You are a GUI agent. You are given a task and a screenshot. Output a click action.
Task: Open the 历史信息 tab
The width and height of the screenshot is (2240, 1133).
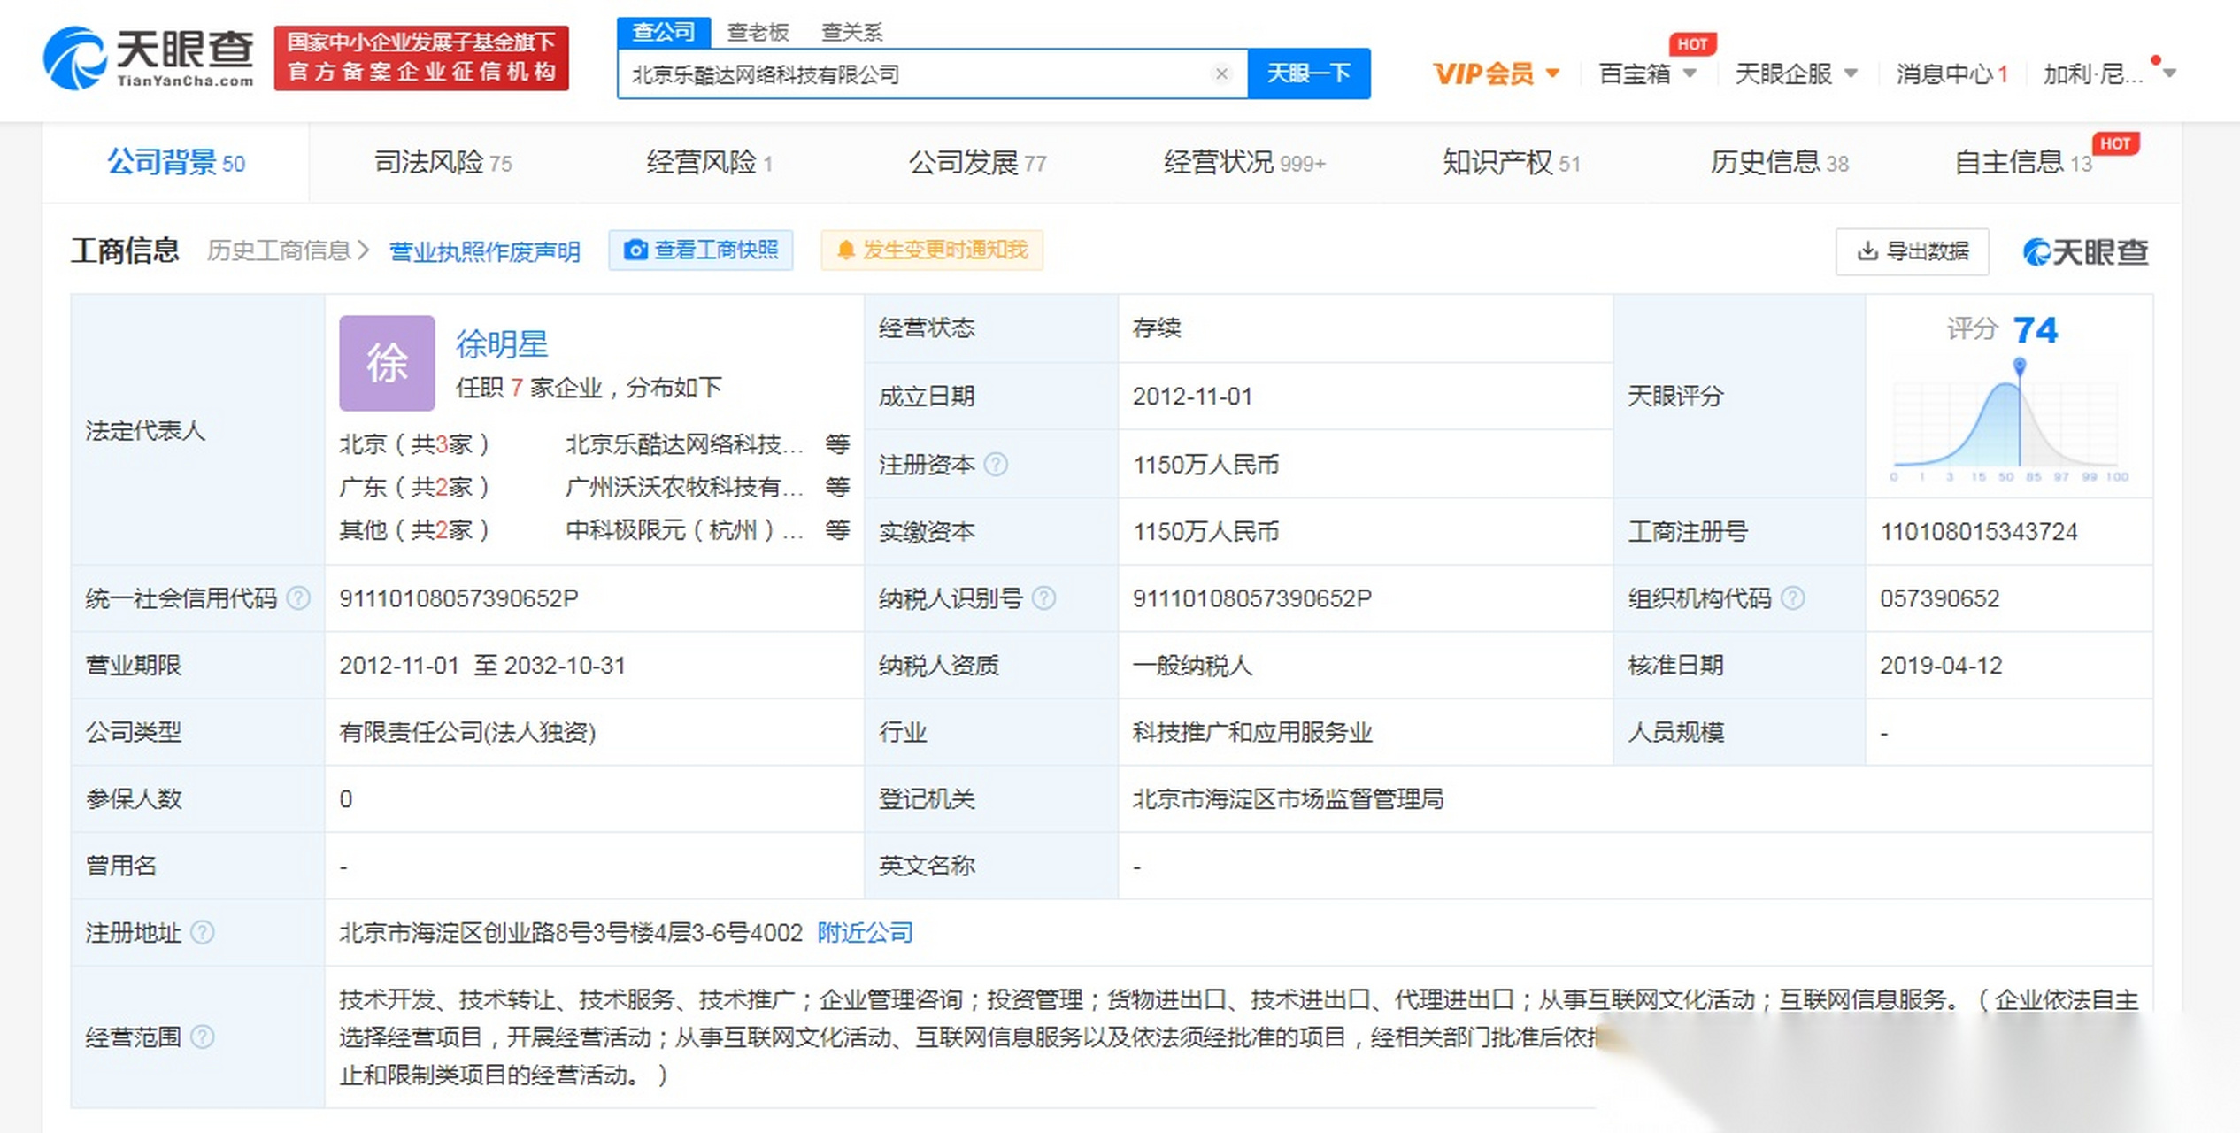[x=1779, y=163]
